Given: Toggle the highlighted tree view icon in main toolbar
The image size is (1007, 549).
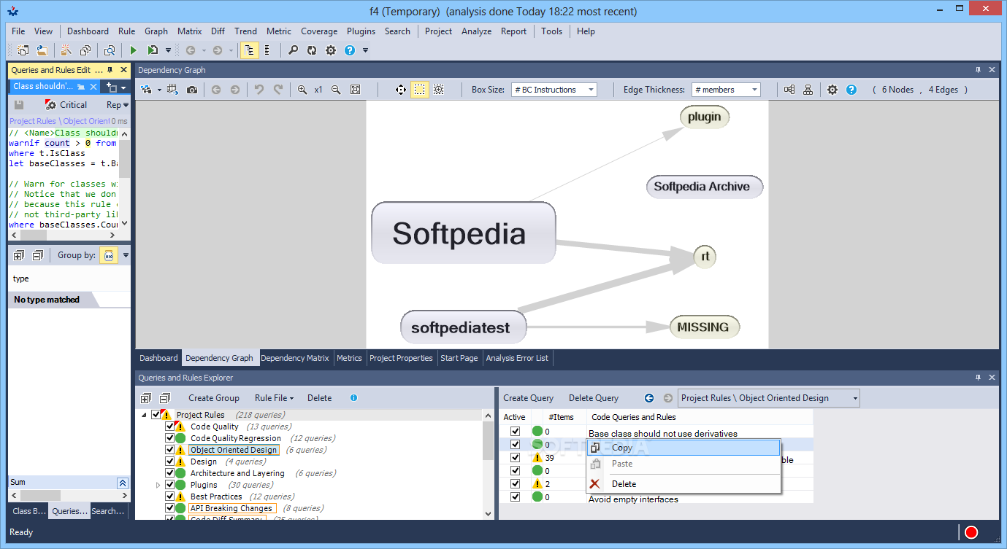Looking at the screenshot, I should (250, 50).
